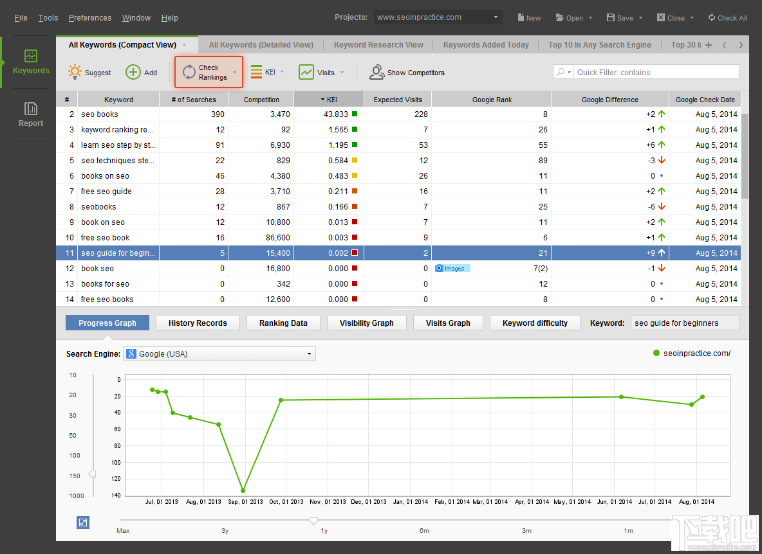Screen dimensions: 762x554
Task: Click the Images badge in book seo row
Action: pyautogui.click(x=452, y=268)
